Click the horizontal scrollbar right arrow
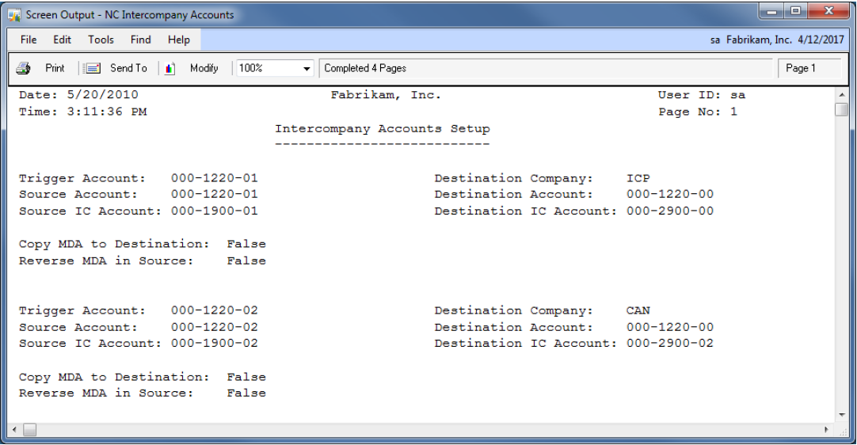857x445 pixels. 828,429
